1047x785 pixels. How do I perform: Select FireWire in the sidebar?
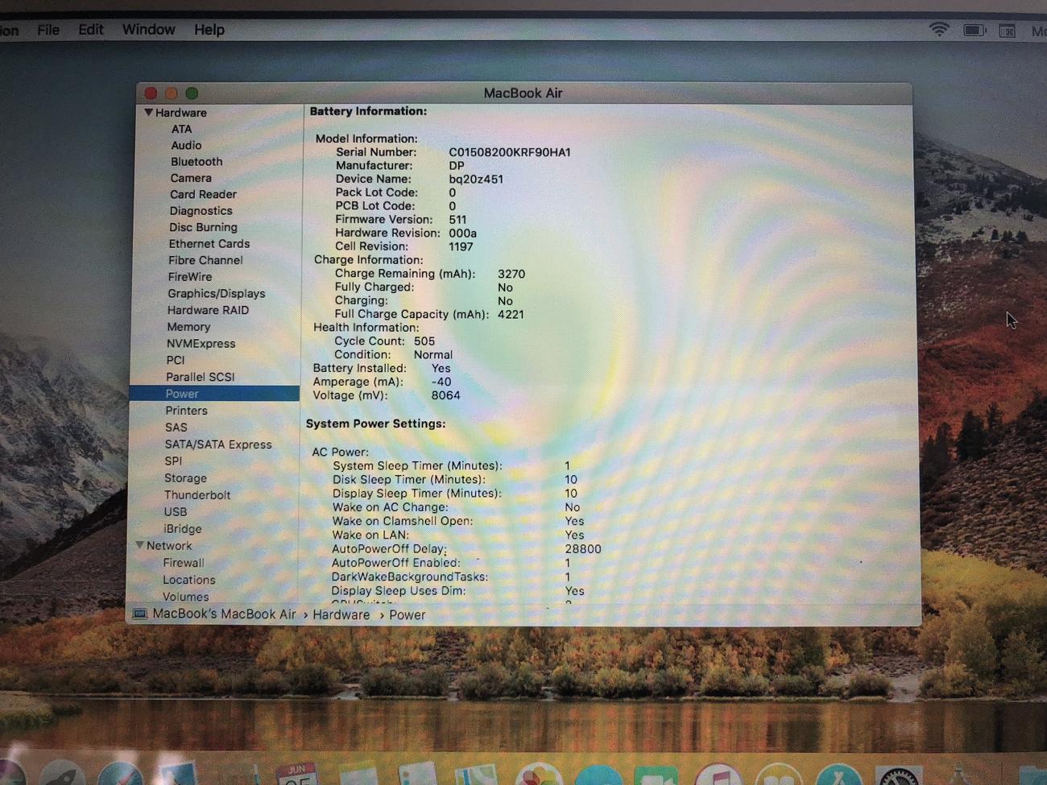tap(190, 277)
